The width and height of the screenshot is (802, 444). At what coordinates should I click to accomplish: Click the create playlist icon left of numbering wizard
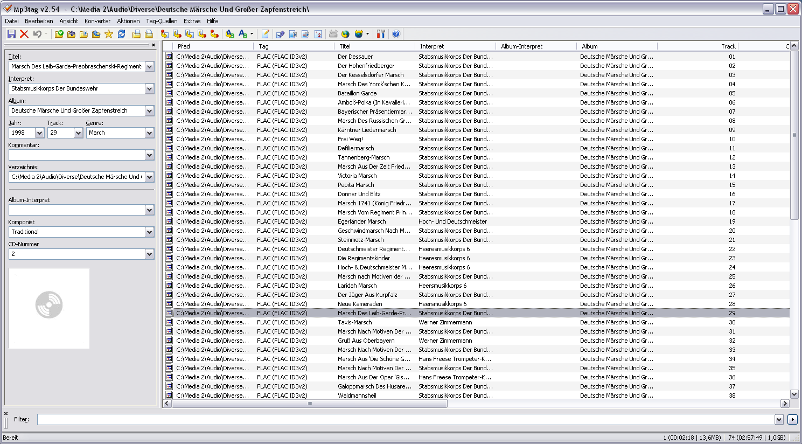point(305,34)
